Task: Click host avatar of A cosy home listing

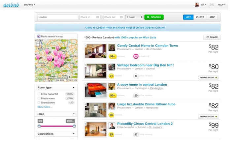Action: click(112, 87)
